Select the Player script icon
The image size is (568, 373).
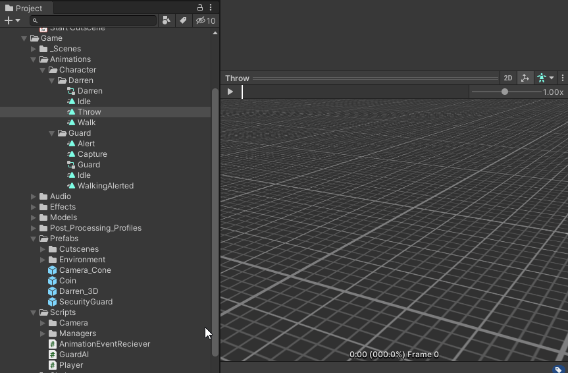(x=53, y=365)
